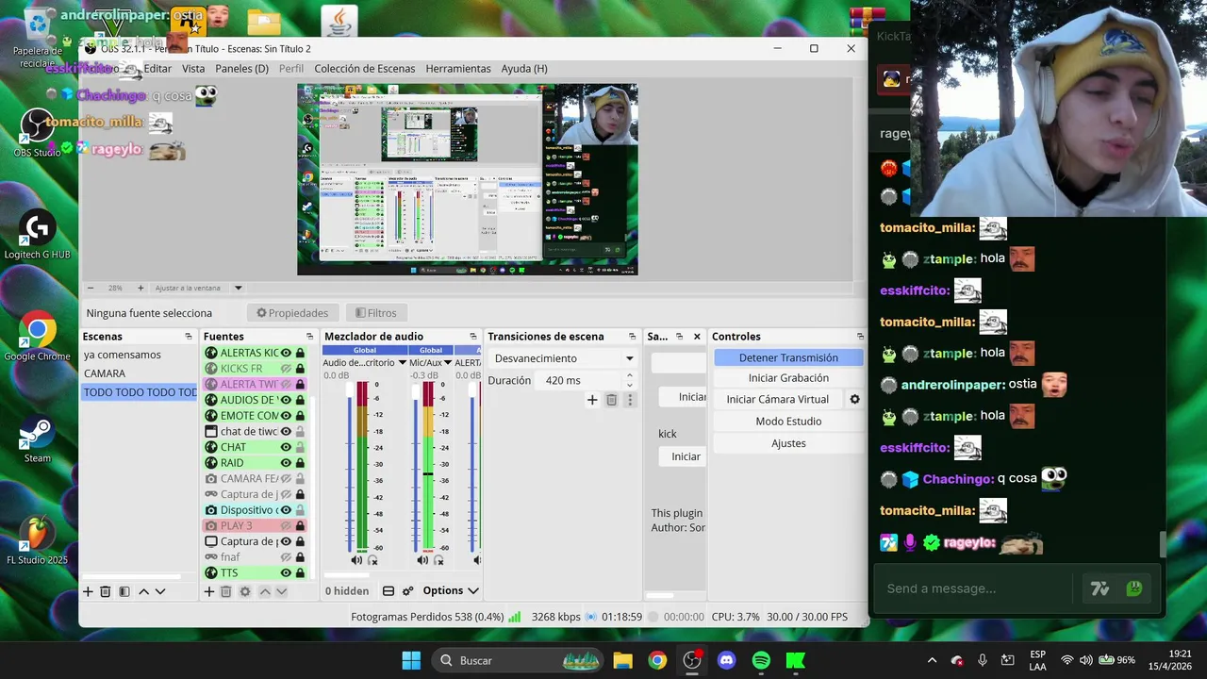The image size is (1207, 679).
Task: Open advanced audio properties gears icon
Action: [408, 591]
